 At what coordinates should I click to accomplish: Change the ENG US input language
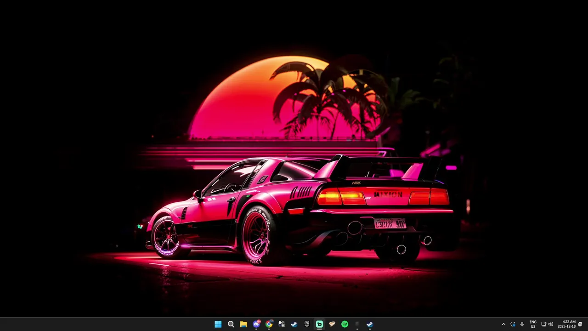tap(533, 324)
